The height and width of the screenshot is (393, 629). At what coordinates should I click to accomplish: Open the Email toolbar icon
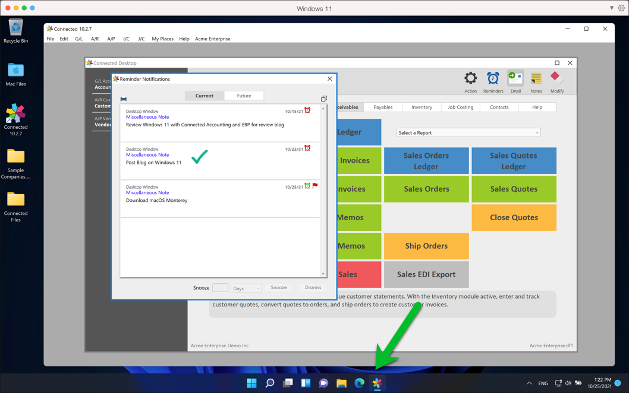515,79
